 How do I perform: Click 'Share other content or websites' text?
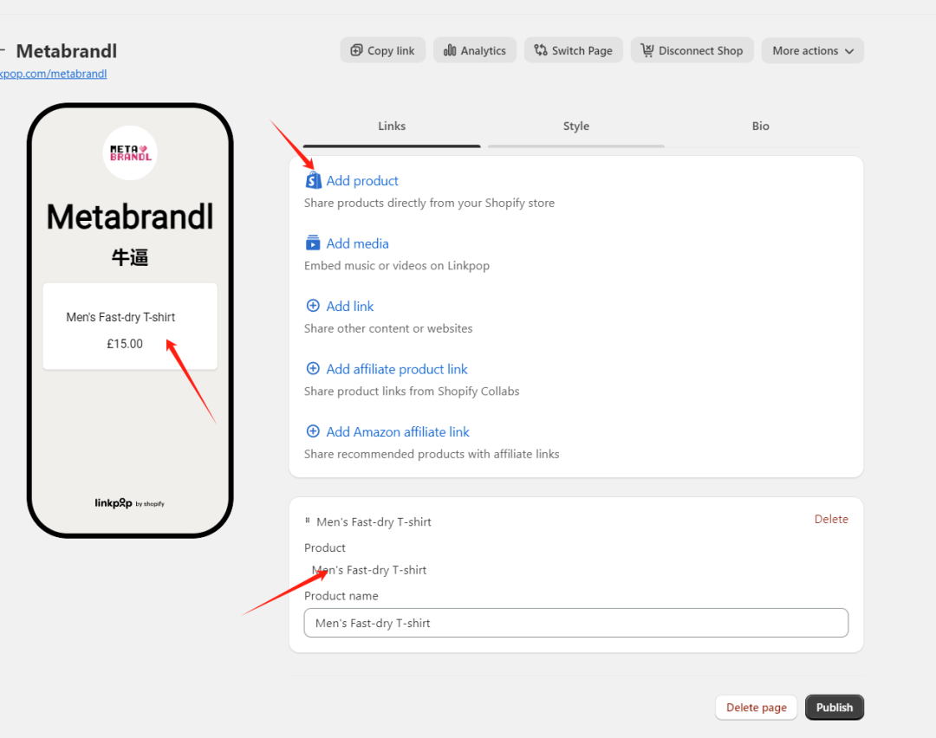[x=388, y=329]
